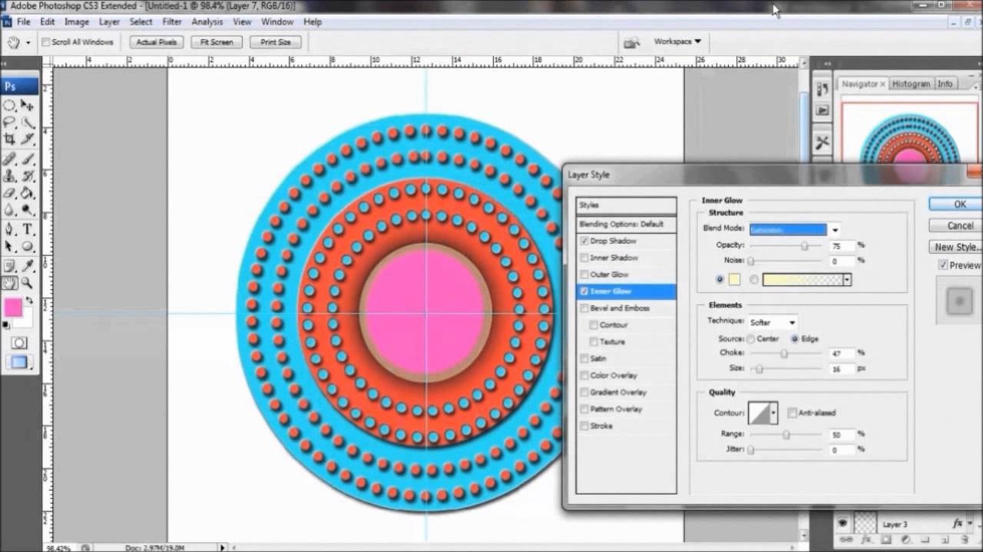Image resolution: width=983 pixels, height=552 pixels.
Task: Uncheck Drop Shadow effect
Action: 585,241
